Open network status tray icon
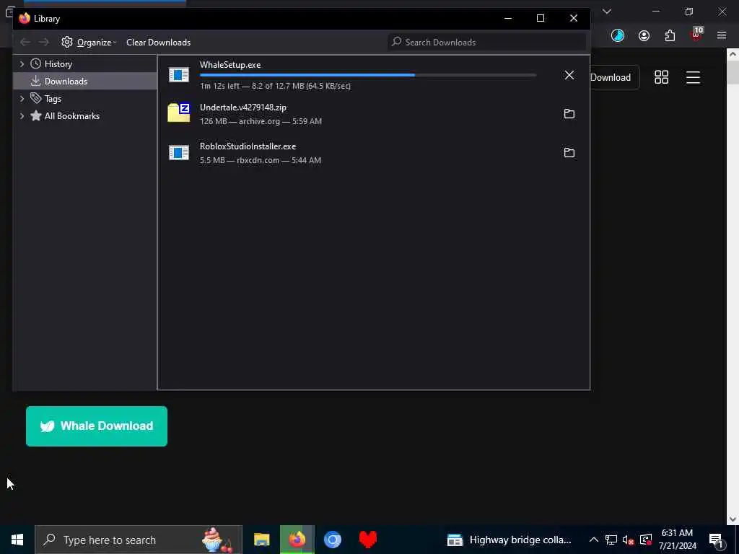 coord(611,540)
